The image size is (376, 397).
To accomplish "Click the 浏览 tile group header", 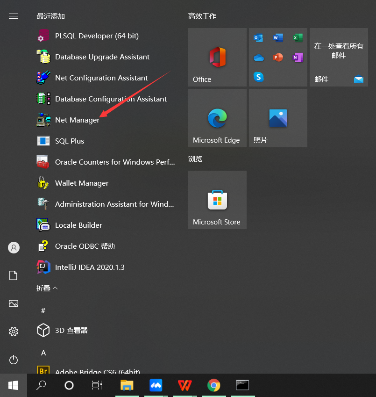I will [195, 159].
